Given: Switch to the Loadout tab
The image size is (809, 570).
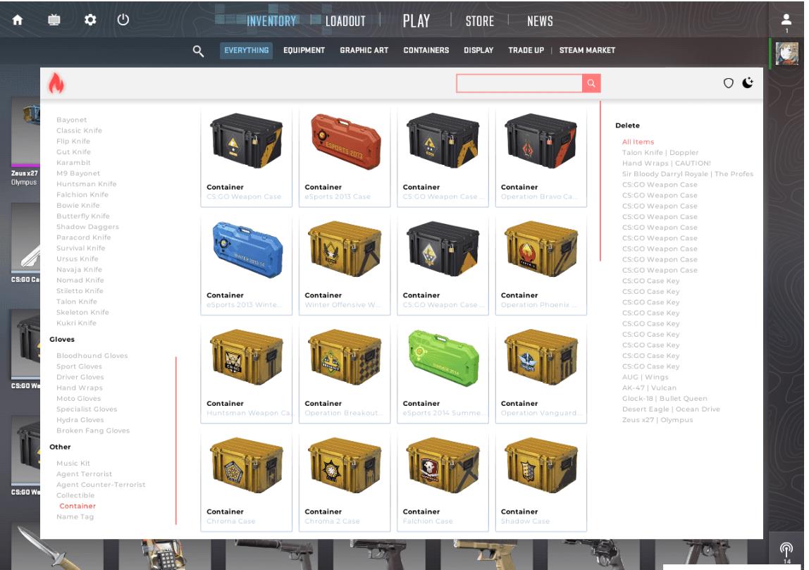Looking at the screenshot, I should tap(345, 21).
